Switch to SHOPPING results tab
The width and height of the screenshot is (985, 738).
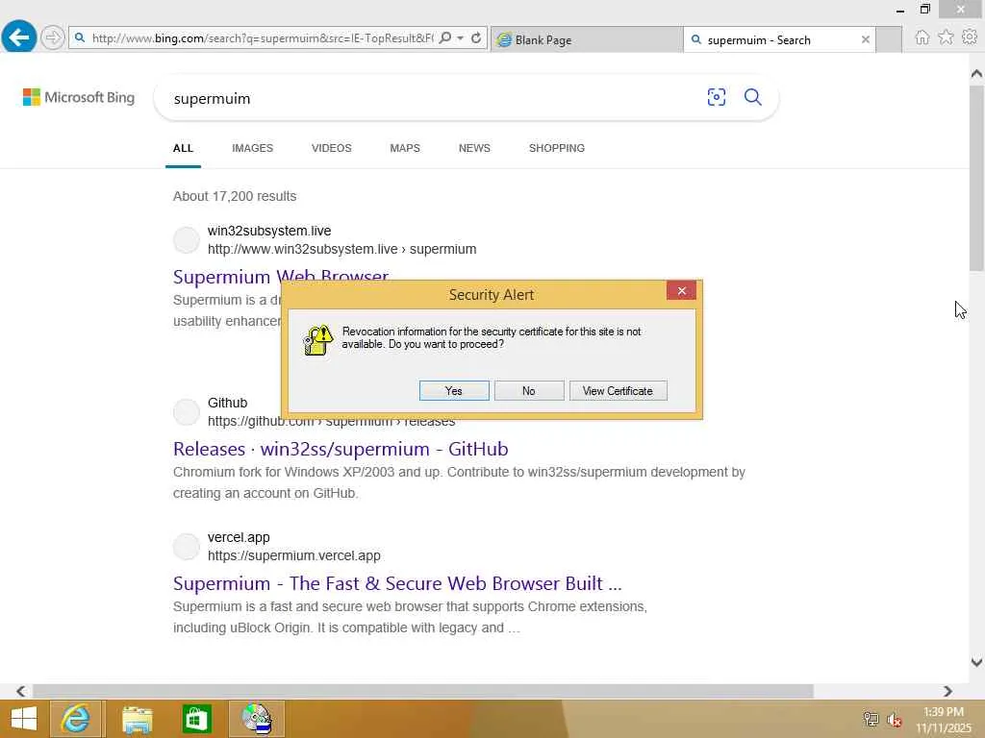557,148
